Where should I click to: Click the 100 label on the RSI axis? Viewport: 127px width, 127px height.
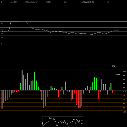(x=2, y=23)
